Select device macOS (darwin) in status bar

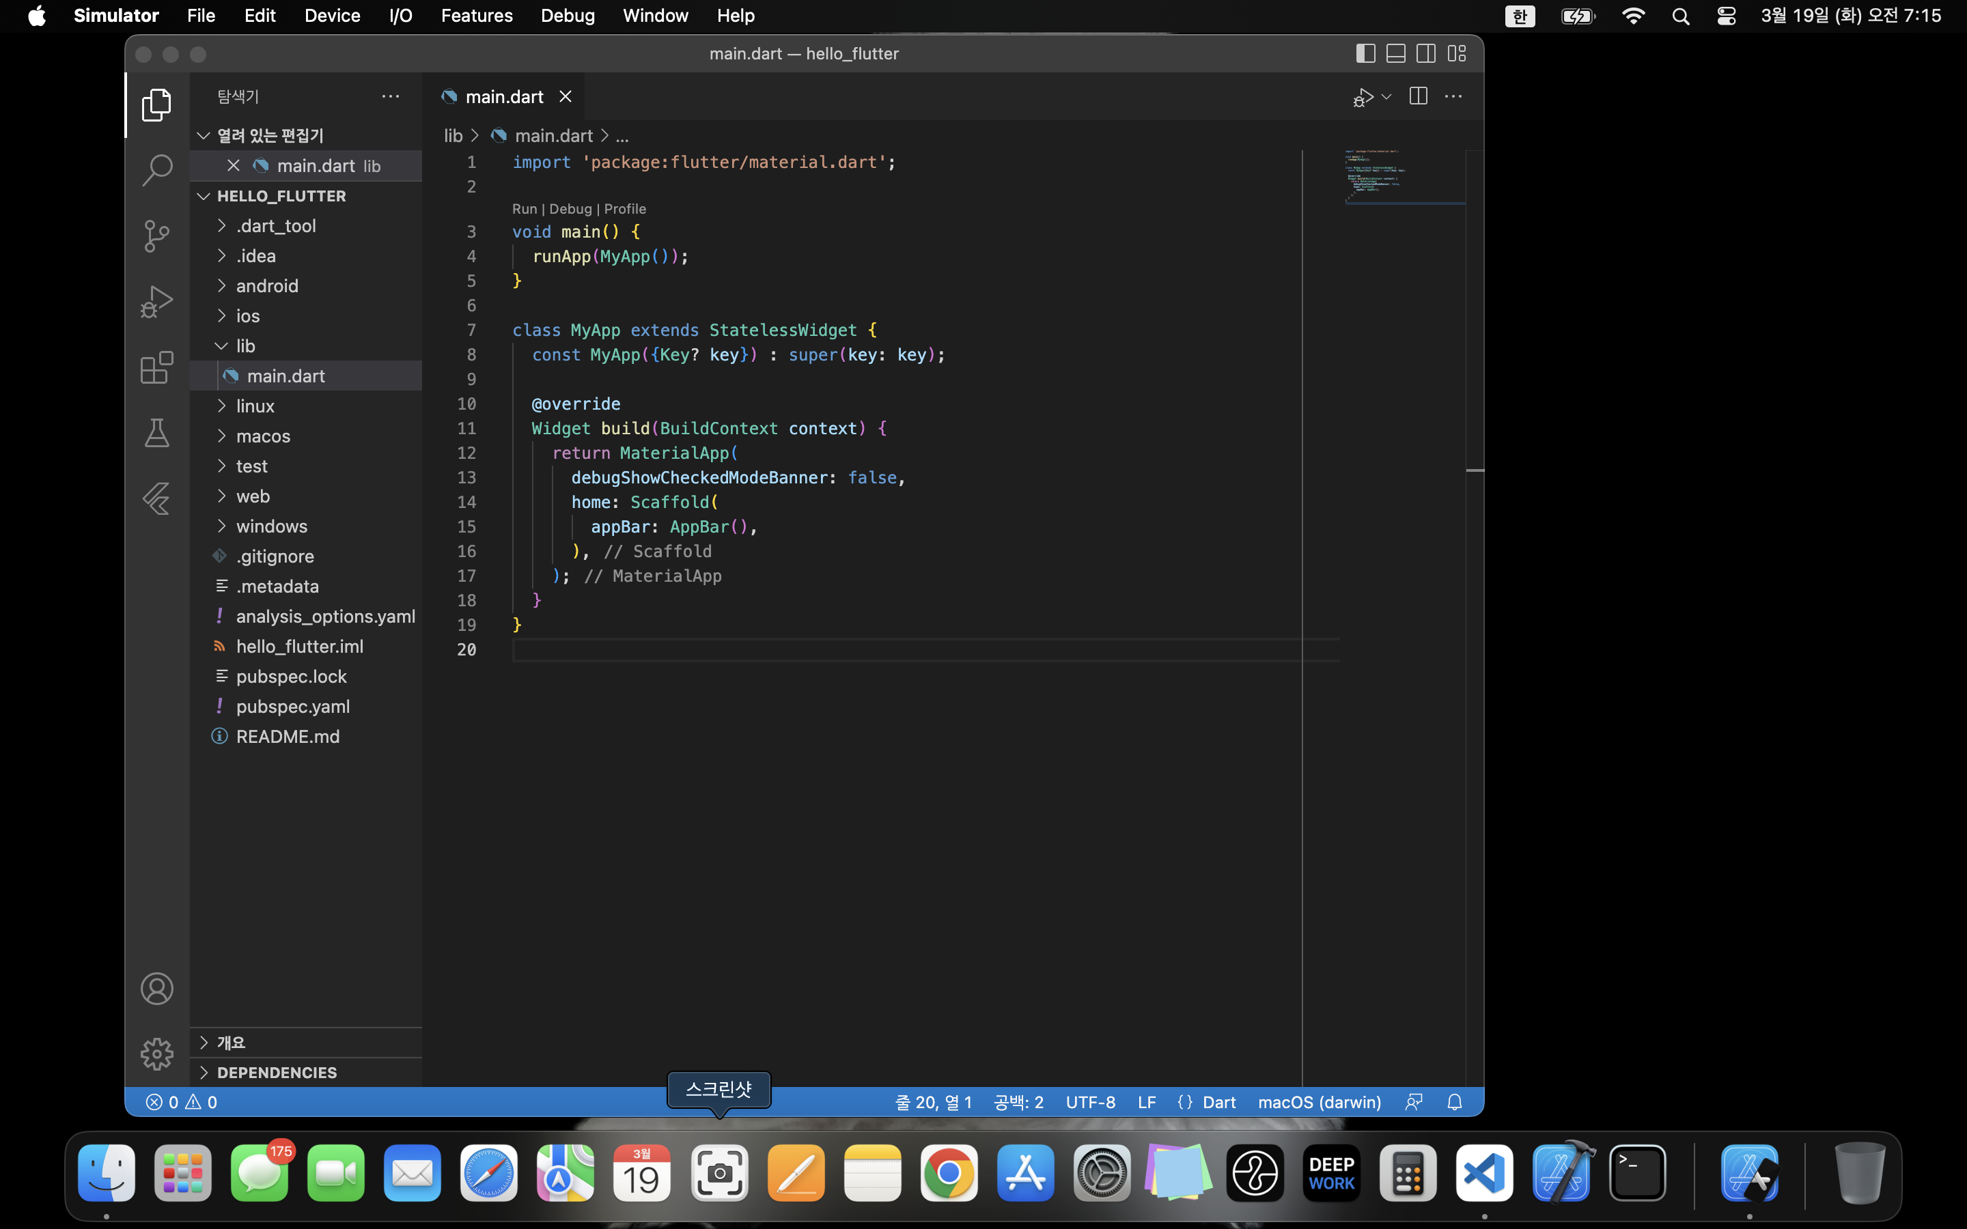1320,1102
